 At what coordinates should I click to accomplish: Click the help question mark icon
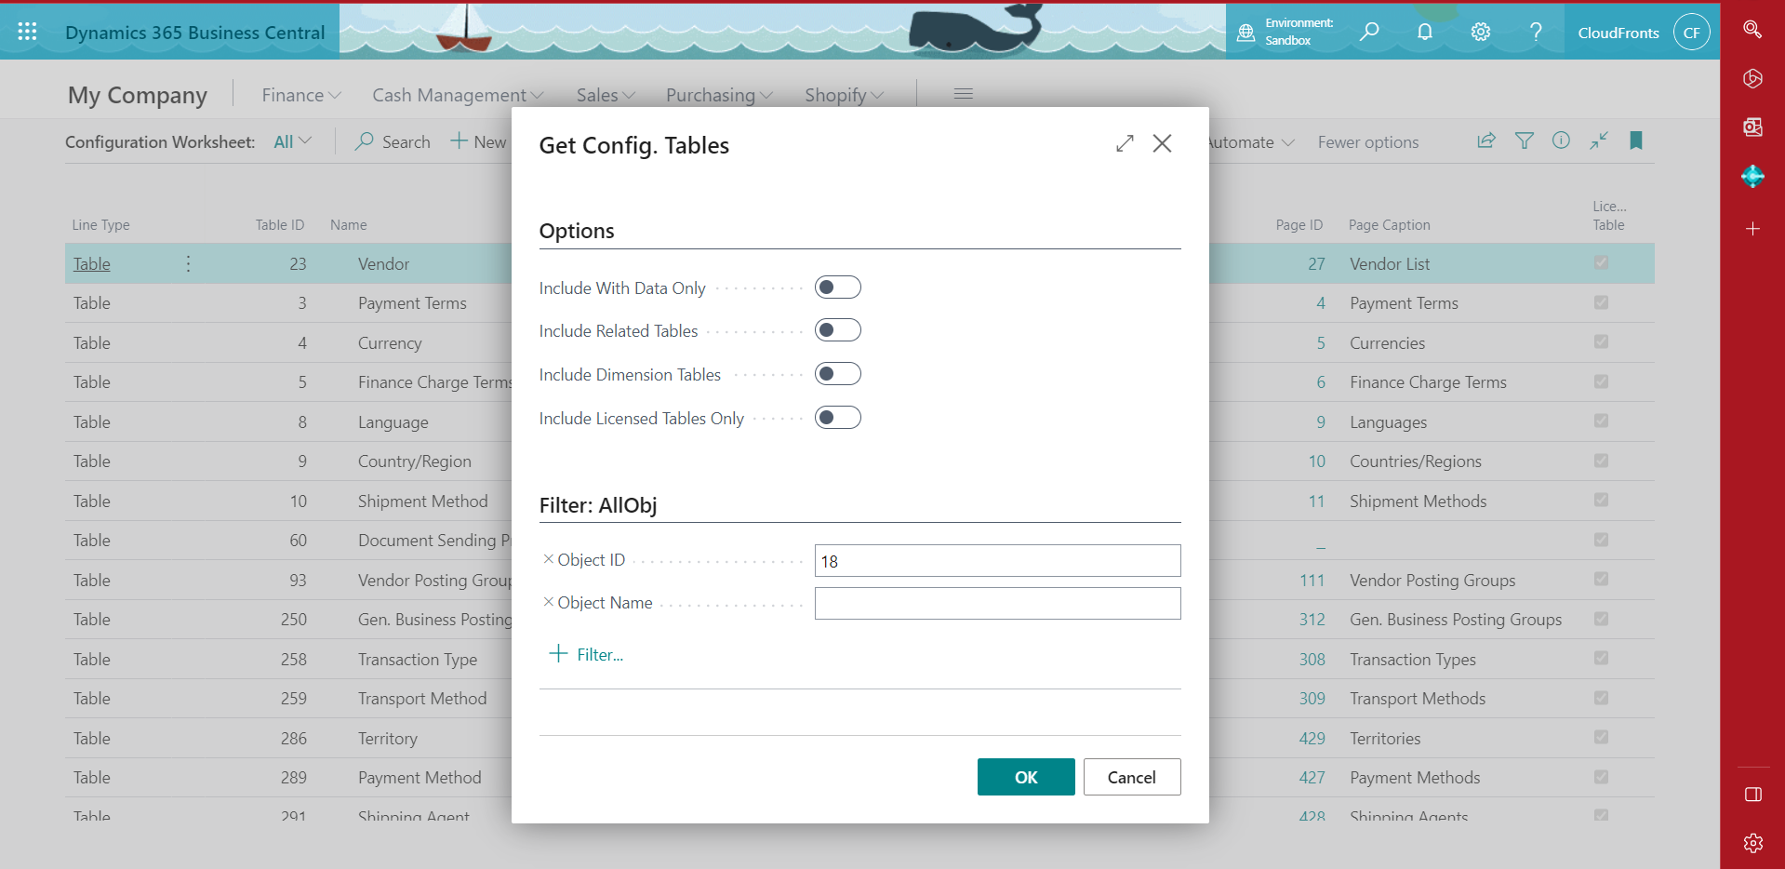(x=1536, y=32)
